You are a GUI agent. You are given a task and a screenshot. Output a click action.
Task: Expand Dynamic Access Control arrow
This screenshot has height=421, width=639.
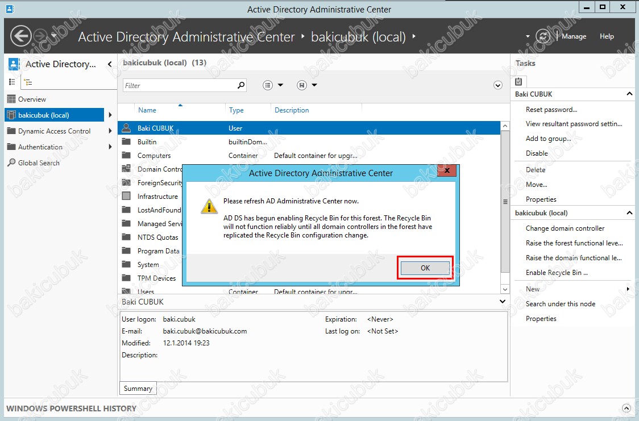tap(110, 131)
